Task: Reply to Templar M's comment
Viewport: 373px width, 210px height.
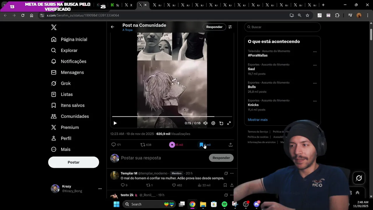Action: point(124,185)
